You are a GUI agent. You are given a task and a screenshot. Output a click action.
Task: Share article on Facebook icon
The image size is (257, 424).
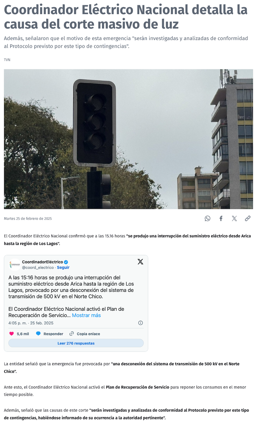pyautogui.click(x=221, y=219)
